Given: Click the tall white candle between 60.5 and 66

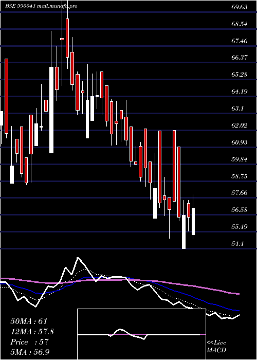Looking at the screenshot, I should [51, 110].
